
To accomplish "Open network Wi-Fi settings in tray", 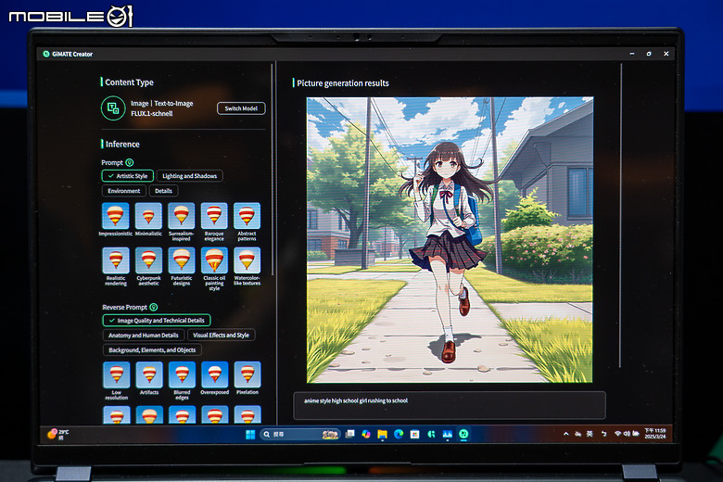I will point(618,434).
